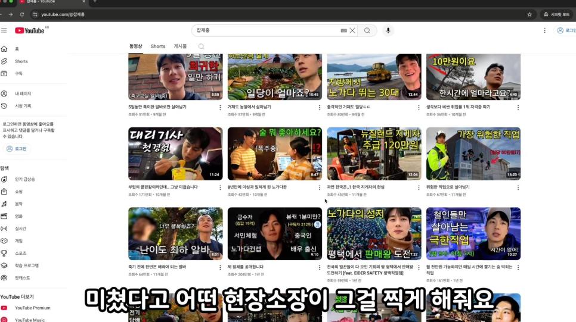The image size is (576, 322).
Task: Open the options menu for the 대리기사 video
Action: click(220, 187)
